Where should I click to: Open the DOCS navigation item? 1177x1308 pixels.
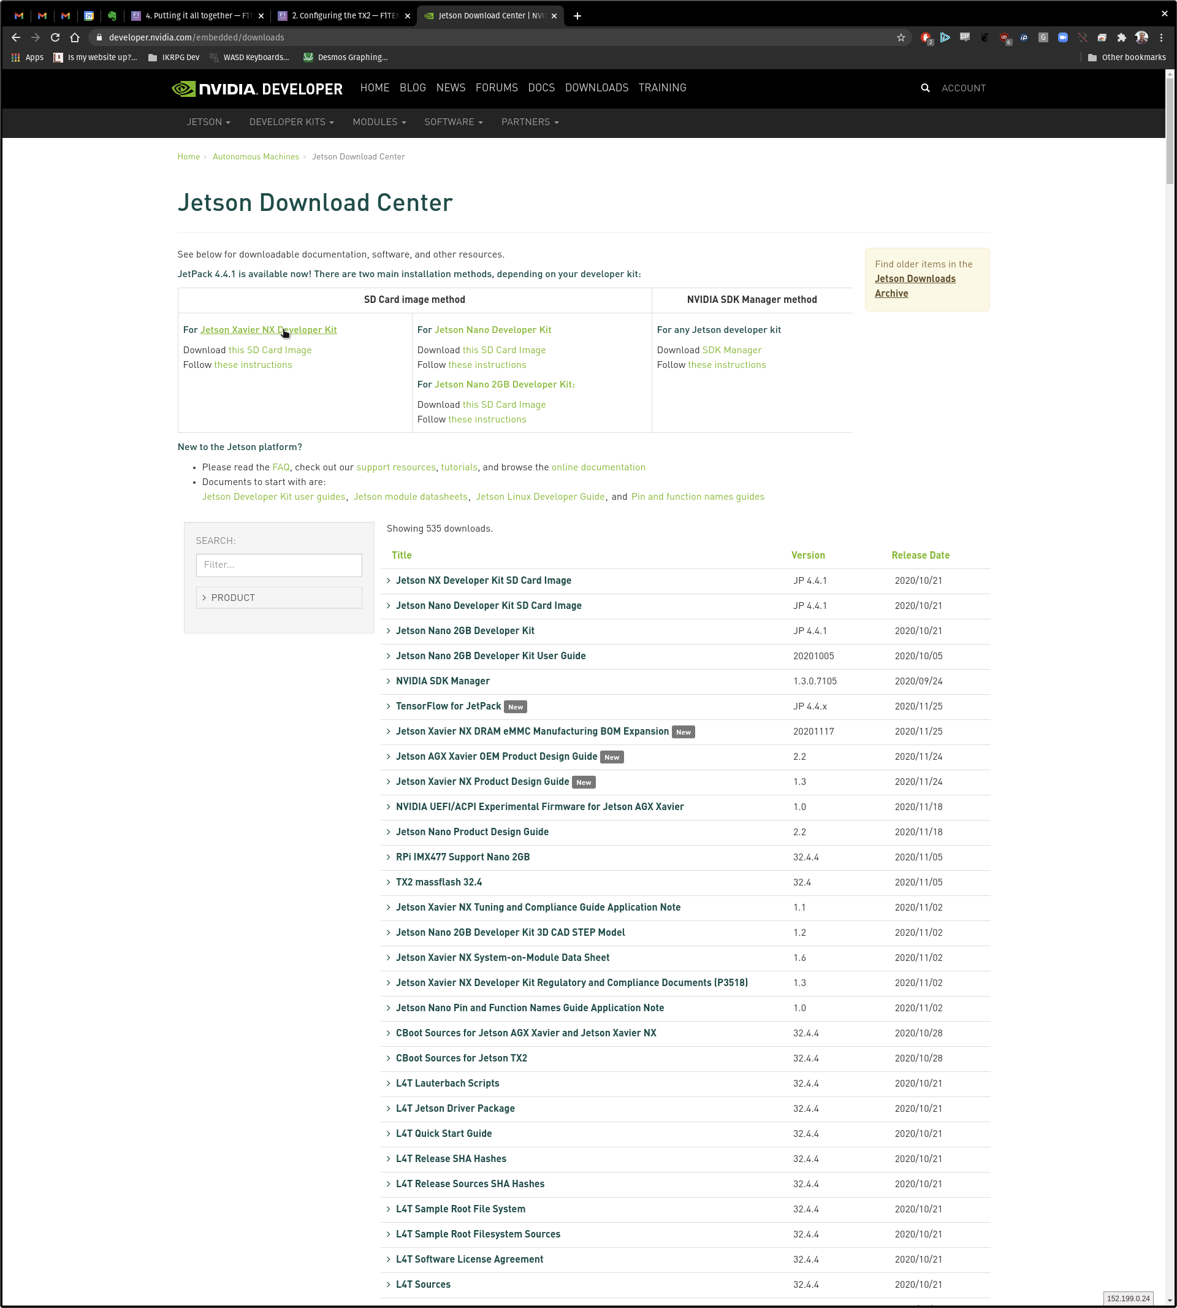tap(541, 88)
